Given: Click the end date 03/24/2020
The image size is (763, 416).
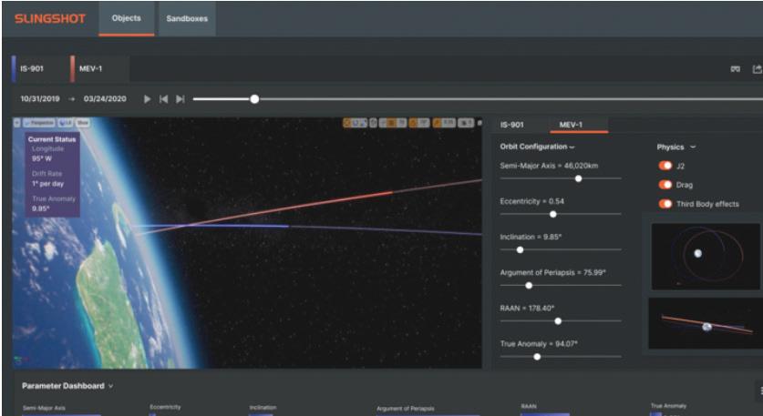Looking at the screenshot, I should click(105, 98).
